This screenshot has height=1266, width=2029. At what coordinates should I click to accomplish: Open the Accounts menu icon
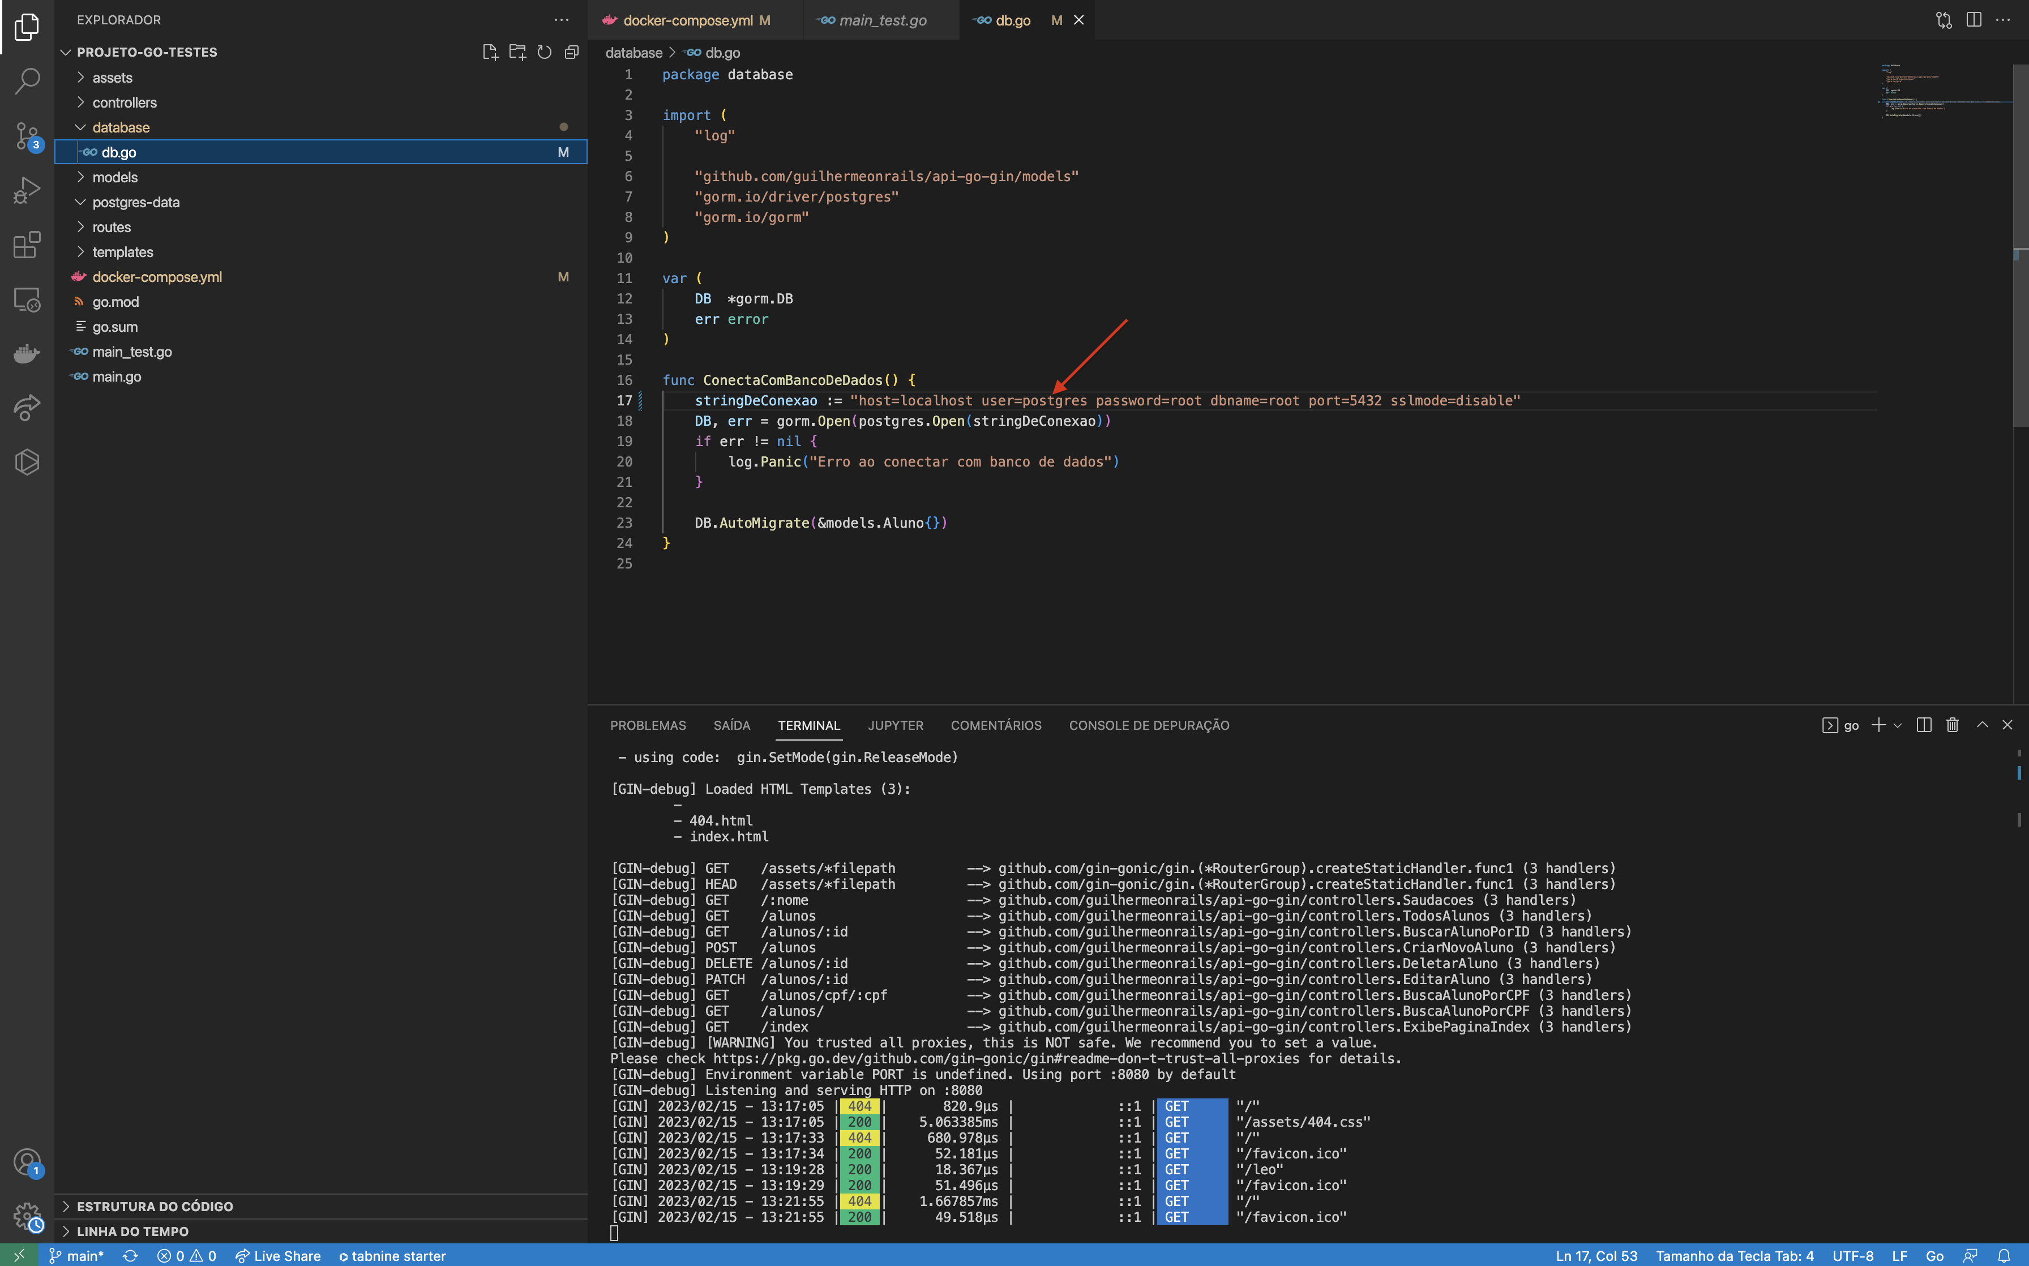pyautogui.click(x=27, y=1162)
